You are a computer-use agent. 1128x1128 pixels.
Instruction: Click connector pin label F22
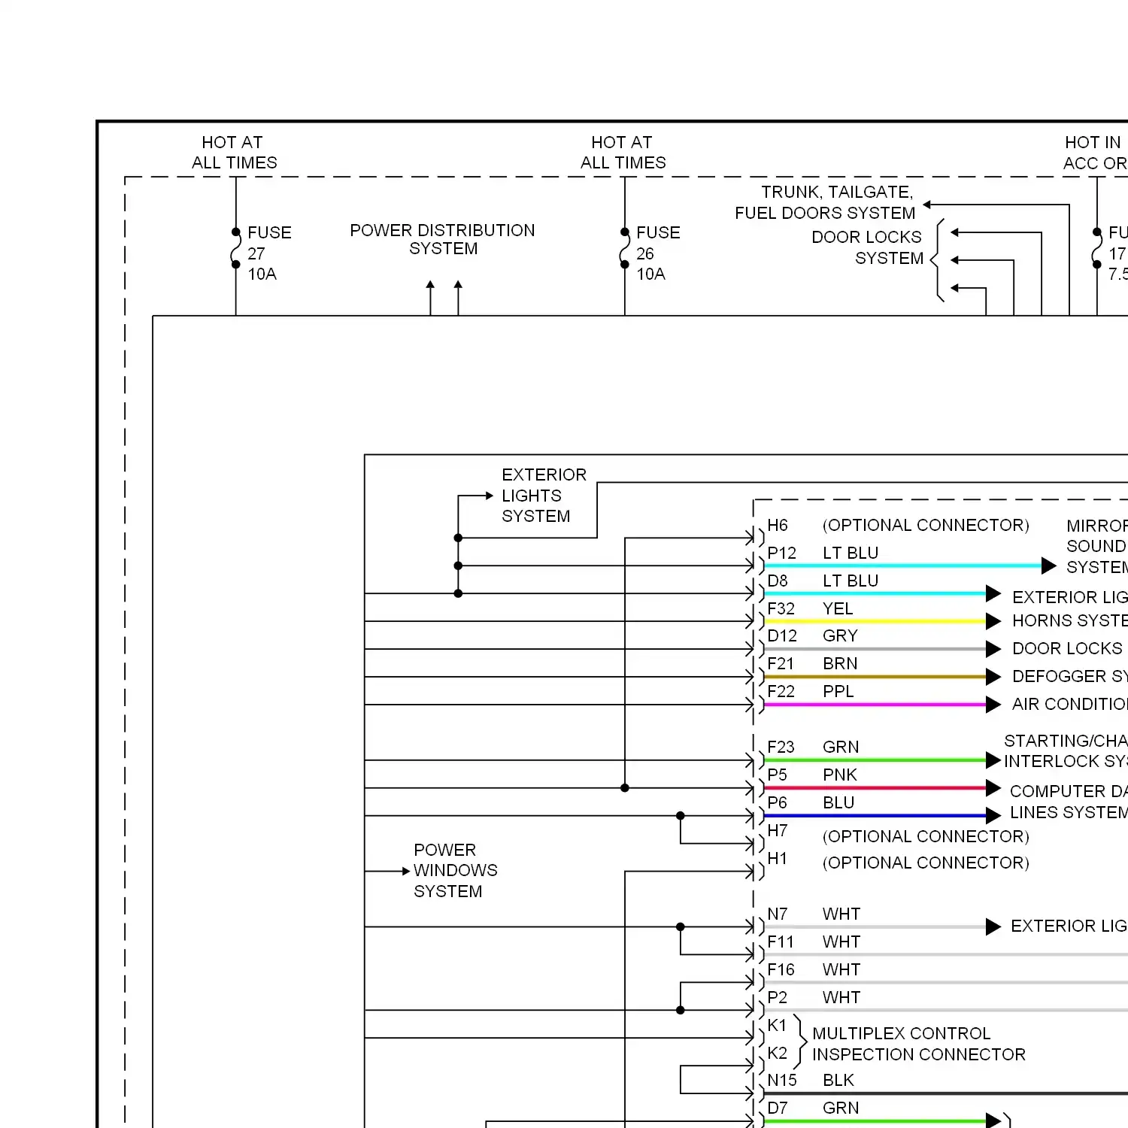pos(781,691)
